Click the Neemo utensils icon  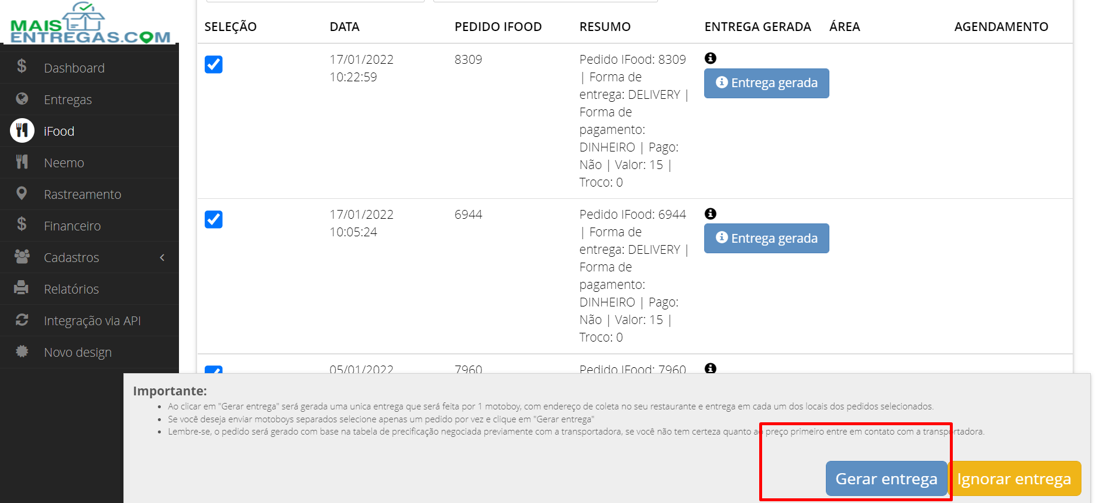[x=22, y=162]
